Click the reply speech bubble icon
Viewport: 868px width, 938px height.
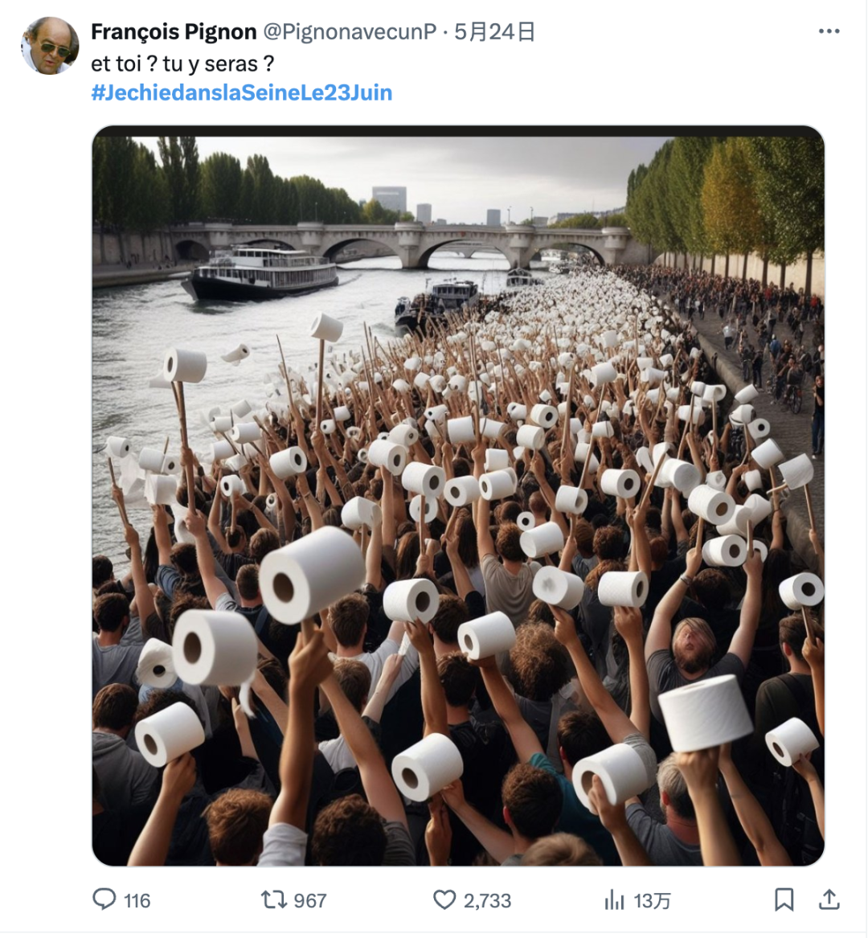(104, 899)
